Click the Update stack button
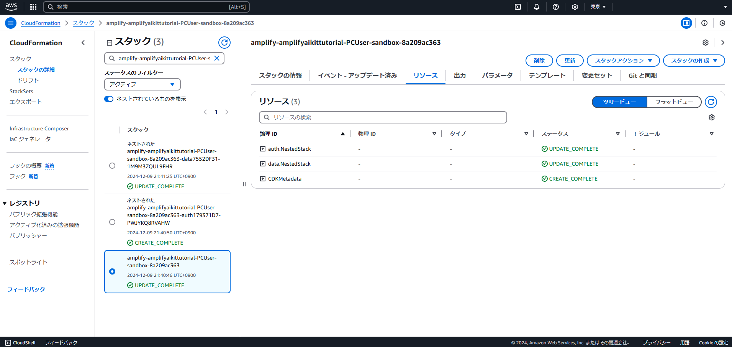This screenshot has width=732, height=347. [570, 61]
